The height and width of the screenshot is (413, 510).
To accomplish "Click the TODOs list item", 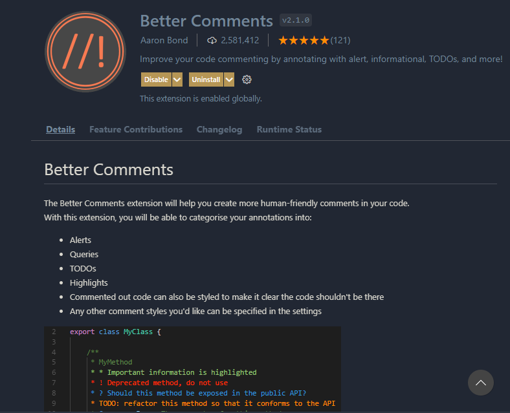I will tap(83, 268).
